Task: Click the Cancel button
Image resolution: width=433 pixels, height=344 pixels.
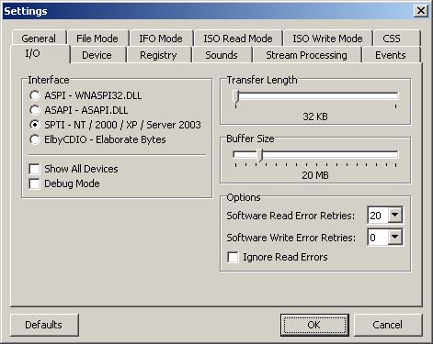Action: click(388, 325)
